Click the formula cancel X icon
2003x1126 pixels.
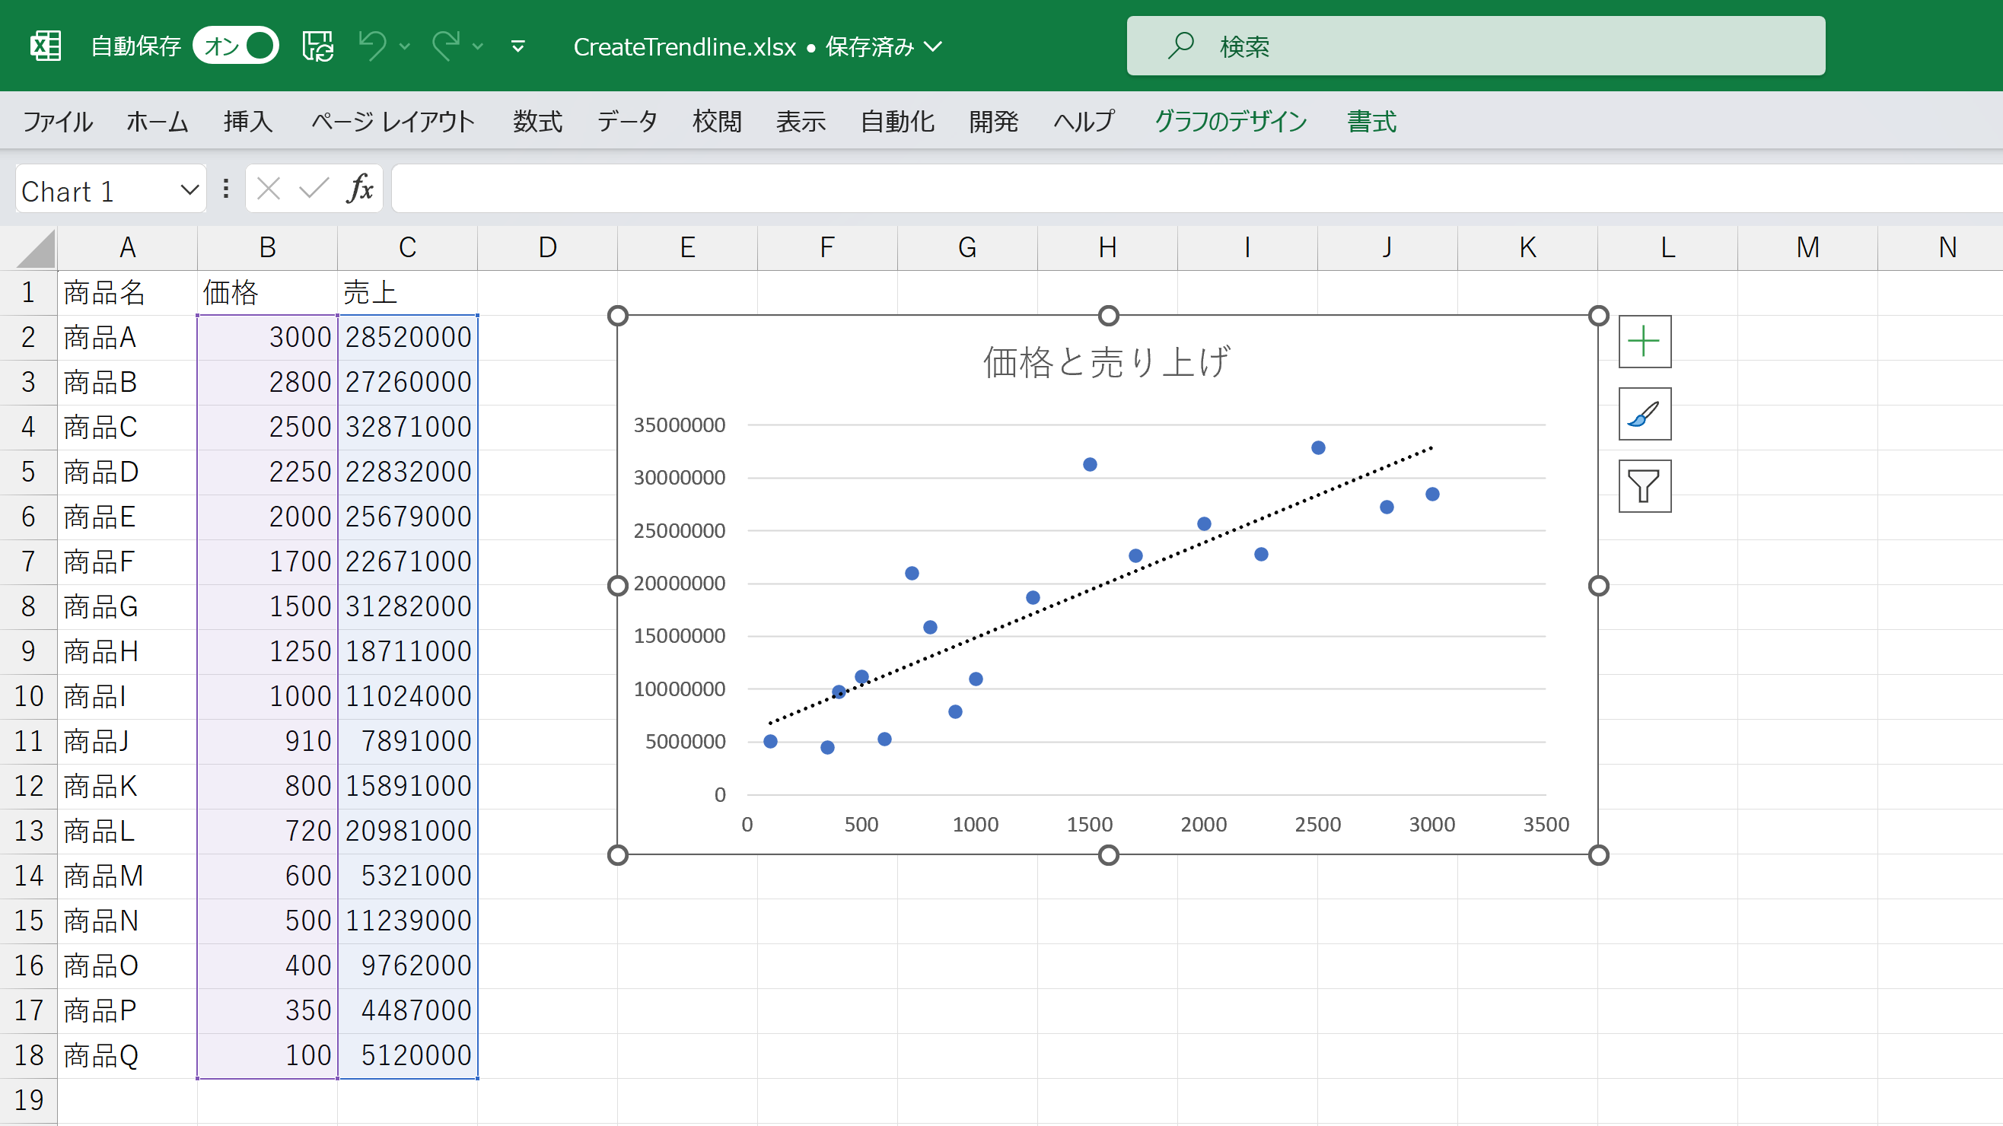(268, 189)
